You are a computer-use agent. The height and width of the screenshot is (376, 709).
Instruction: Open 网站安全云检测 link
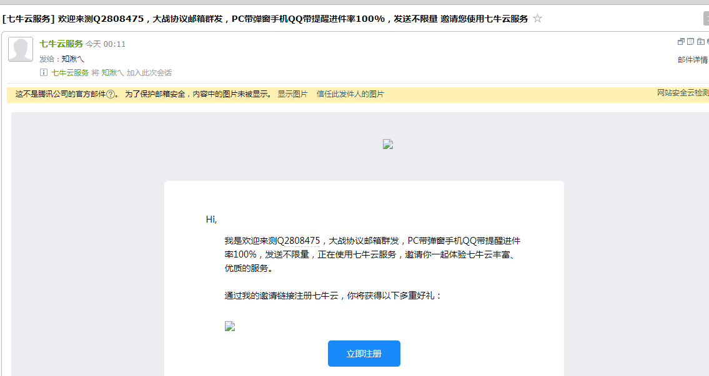tap(683, 92)
